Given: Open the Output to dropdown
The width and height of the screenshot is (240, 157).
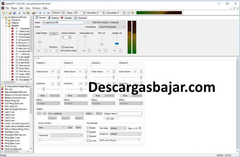Looking at the screenshot, I should coord(125,134).
